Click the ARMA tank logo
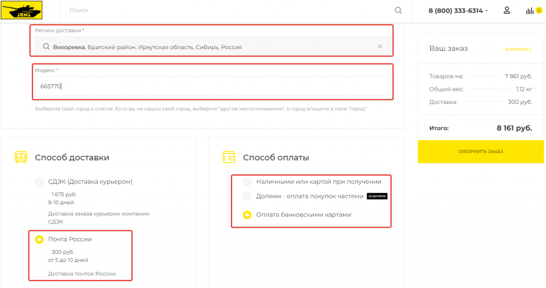 tap(22, 10)
